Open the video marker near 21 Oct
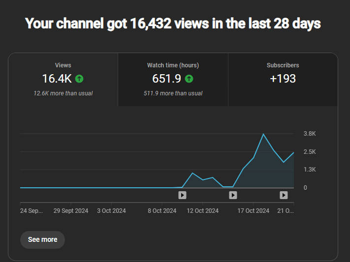Image resolution: width=350 pixels, height=262 pixels. 284,195
